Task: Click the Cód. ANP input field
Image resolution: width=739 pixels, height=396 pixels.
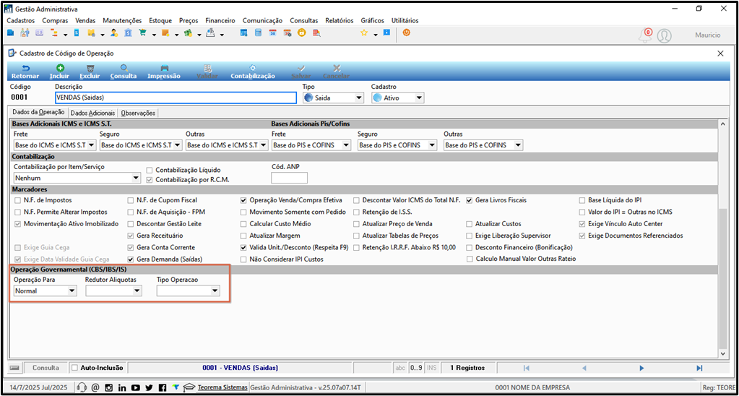Action: click(289, 178)
